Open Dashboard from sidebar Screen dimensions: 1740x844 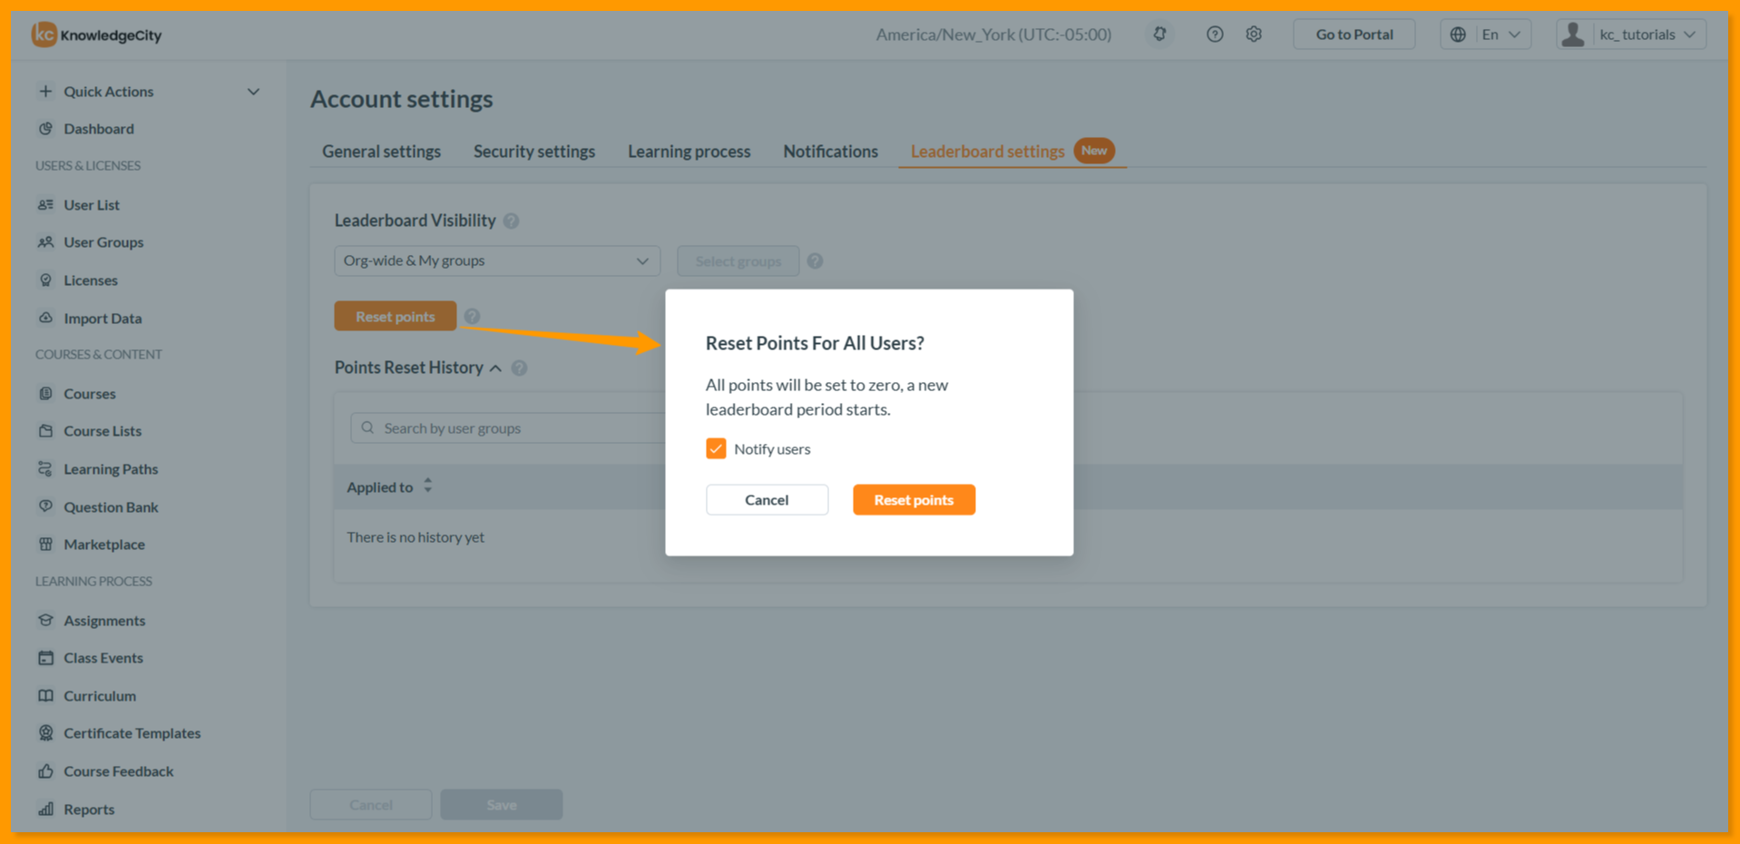tap(99, 129)
